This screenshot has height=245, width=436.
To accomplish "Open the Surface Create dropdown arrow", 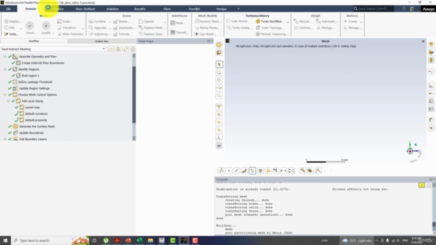I will [361, 22].
